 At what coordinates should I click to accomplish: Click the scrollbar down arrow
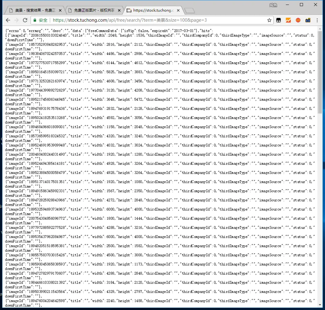(x=320, y=305)
